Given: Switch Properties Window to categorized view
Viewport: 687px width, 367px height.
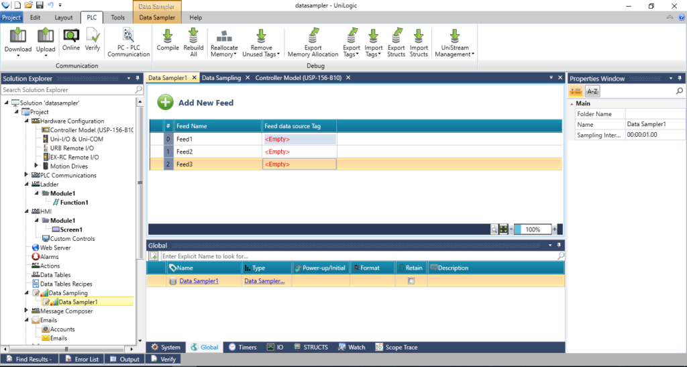Looking at the screenshot, I should pos(576,91).
